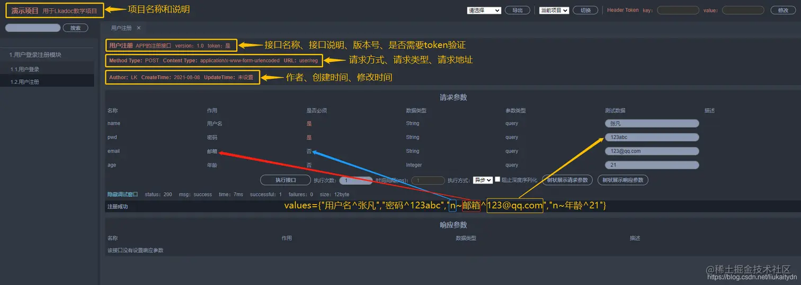This screenshot has height=285, width=801.
Task: Click the 响应参数 section heading
Action: point(453,225)
